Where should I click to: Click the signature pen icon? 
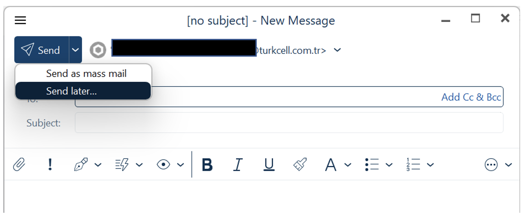tap(81, 164)
